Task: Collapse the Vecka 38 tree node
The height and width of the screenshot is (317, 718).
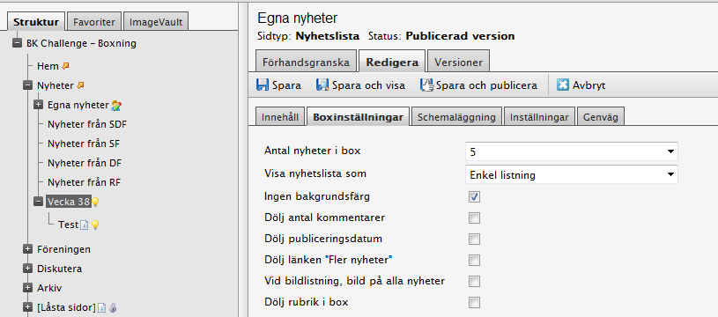Action: [x=39, y=202]
